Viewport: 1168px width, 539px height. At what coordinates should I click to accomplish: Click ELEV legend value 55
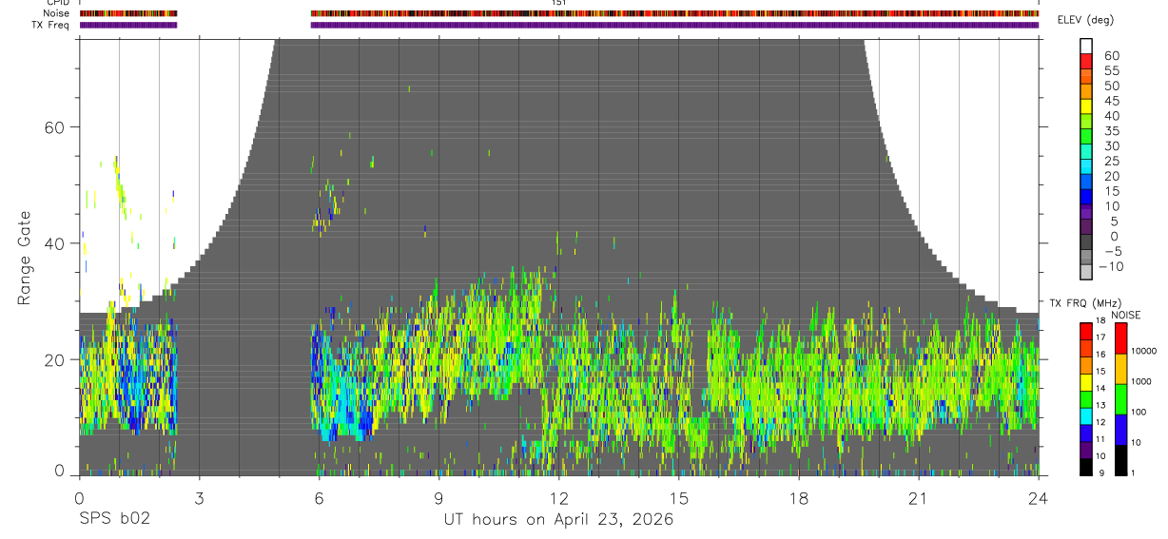click(x=1112, y=70)
